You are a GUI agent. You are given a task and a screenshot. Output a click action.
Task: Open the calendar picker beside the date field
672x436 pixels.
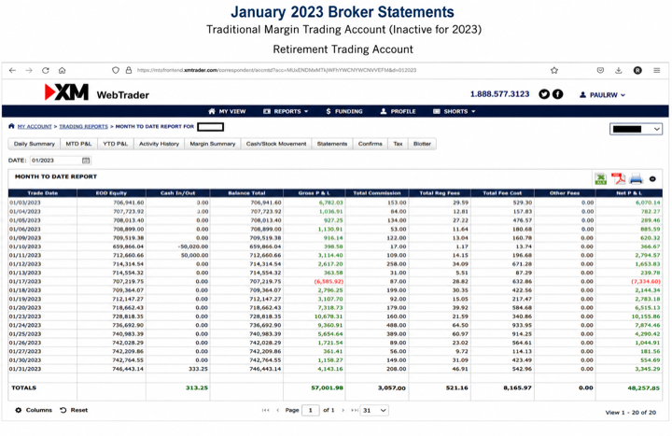coord(86,161)
